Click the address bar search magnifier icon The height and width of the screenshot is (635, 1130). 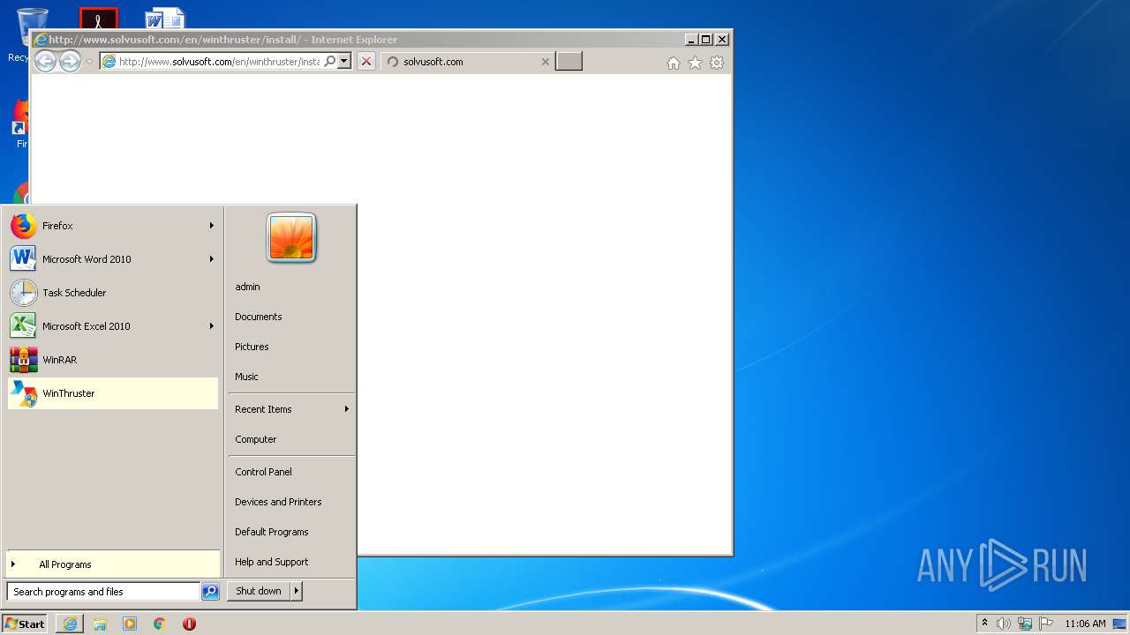point(330,62)
